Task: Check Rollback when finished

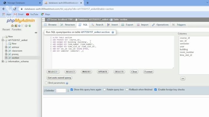Action: click(127, 90)
